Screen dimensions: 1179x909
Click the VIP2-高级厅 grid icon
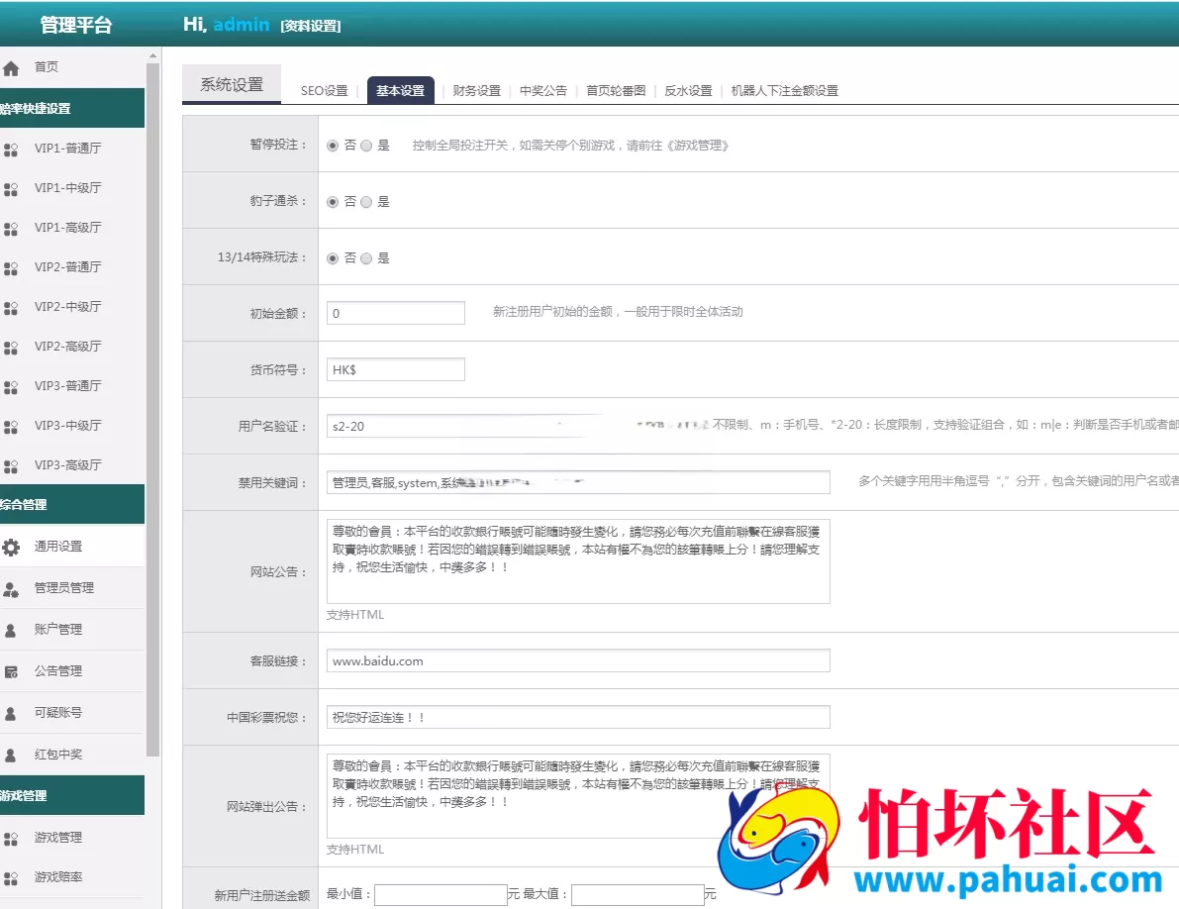11,349
